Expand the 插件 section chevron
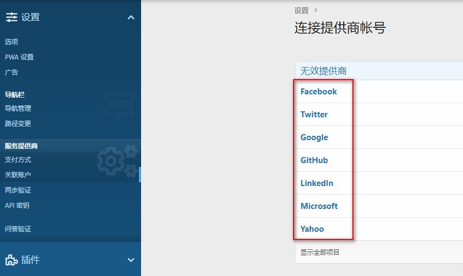 [x=131, y=260]
